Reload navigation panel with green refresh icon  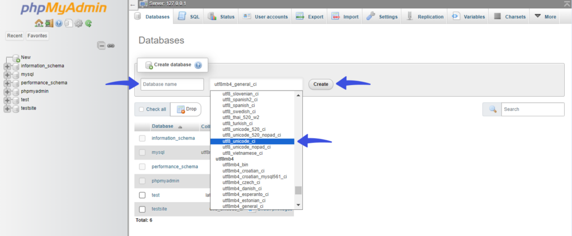(x=88, y=23)
